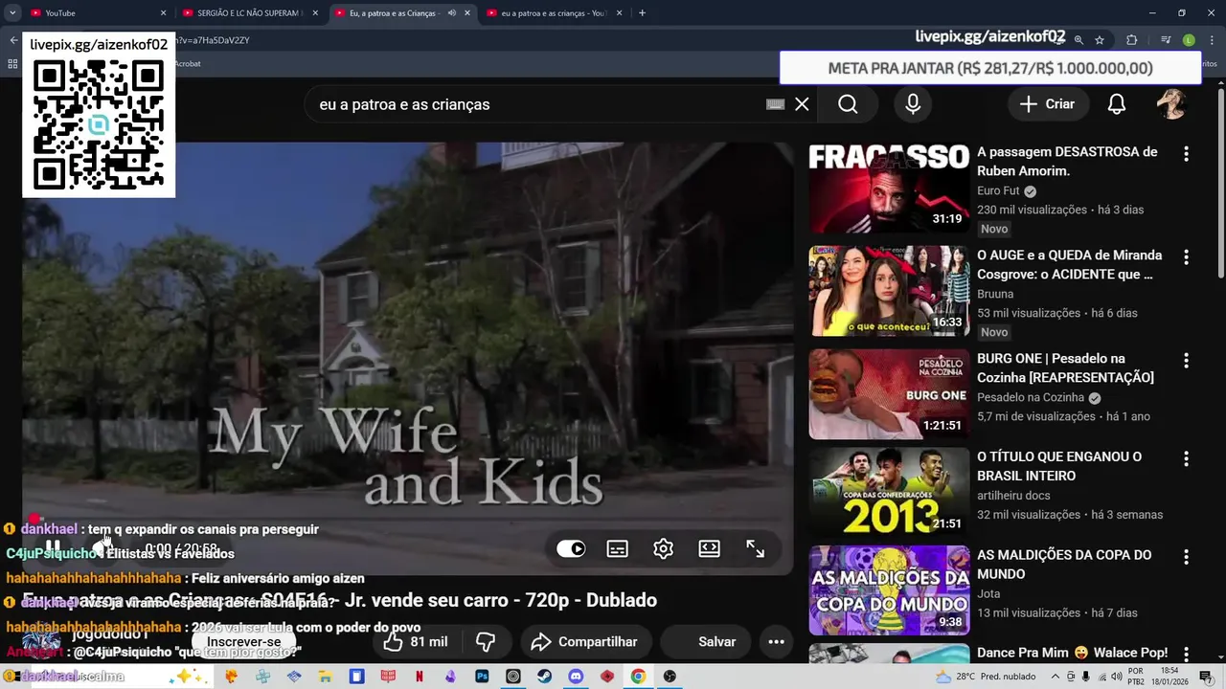Viewport: 1226px width, 689px height.
Task: Expand the tab search dropdown arrow
Action: tap(12, 12)
